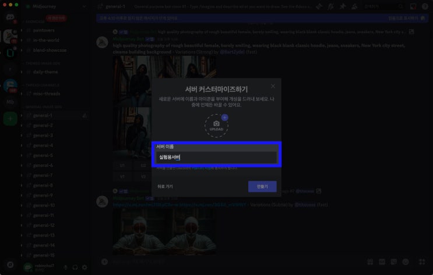Click the 서버 이름 server name field

[217, 158]
